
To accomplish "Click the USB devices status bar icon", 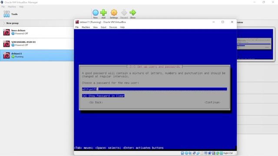I will 198,153.
